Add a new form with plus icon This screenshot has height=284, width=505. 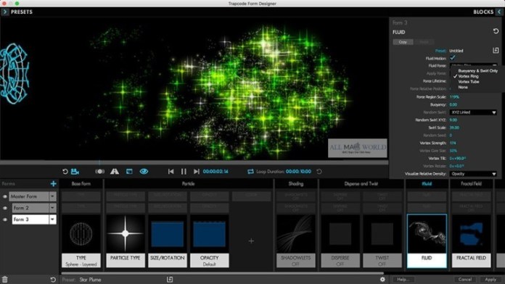[54, 183]
